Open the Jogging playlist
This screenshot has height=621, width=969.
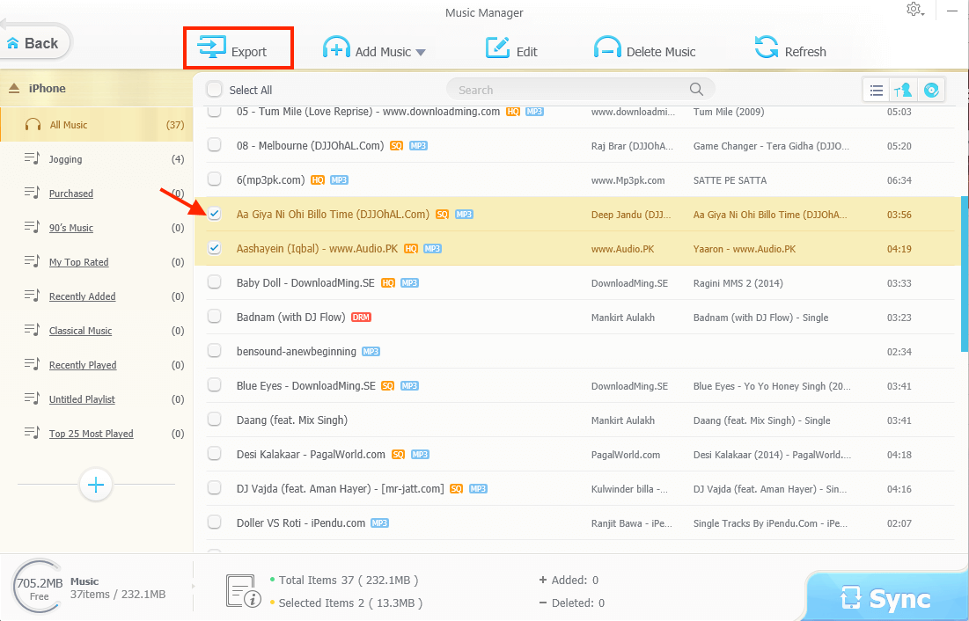pyautogui.click(x=65, y=159)
